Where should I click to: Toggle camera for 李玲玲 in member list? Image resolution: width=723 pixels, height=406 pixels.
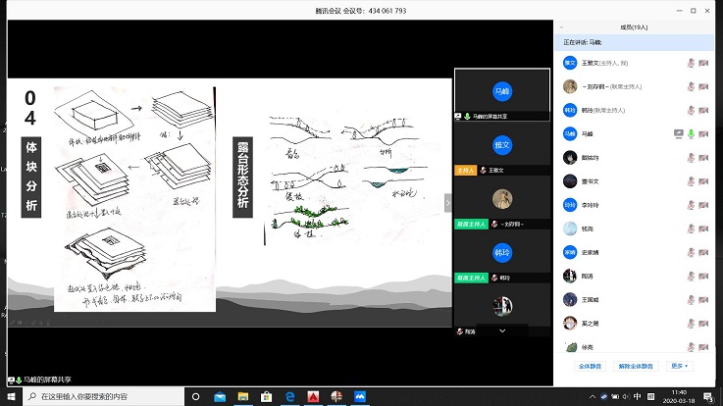click(x=702, y=205)
